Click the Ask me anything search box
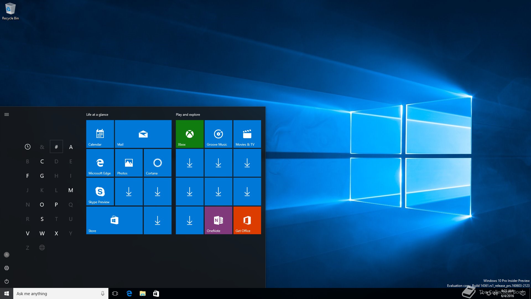 pos(61,293)
